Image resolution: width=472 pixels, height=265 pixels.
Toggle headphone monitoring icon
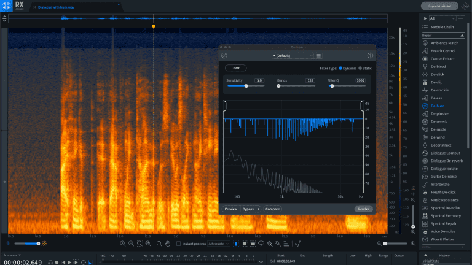tap(50, 263)
